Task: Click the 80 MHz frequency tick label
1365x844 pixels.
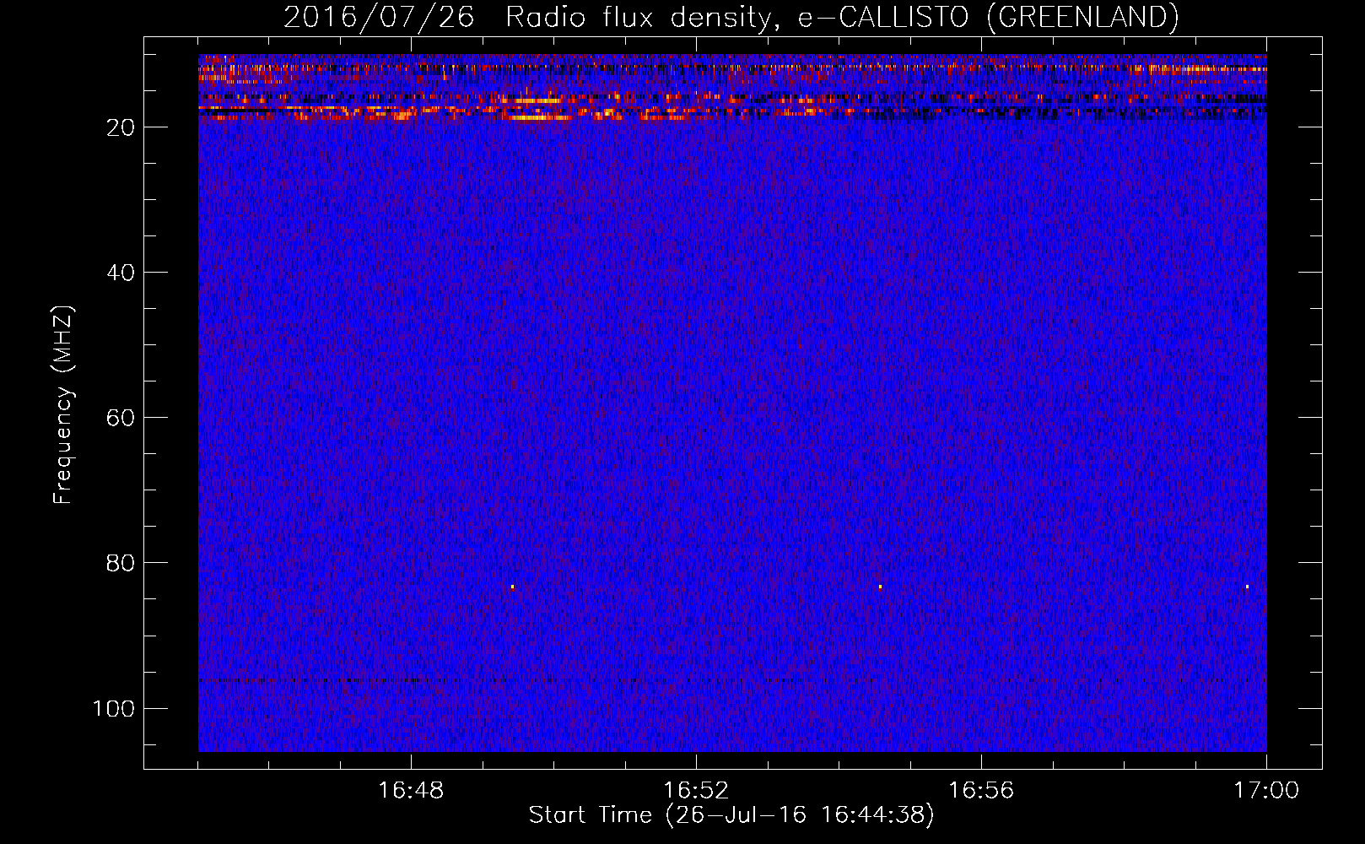Action: coord(121,563)
